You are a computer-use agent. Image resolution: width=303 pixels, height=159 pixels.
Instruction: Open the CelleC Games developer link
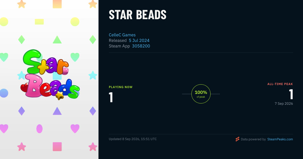tap(122, 35)
